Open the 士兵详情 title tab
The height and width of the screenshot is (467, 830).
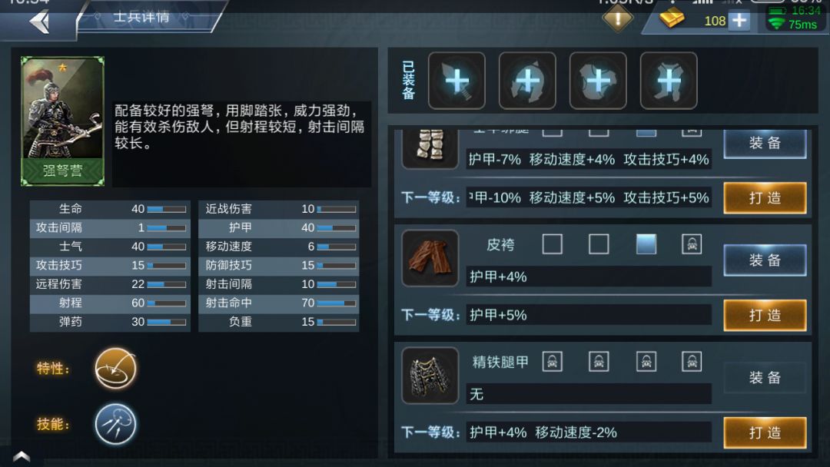pos(142,18)
